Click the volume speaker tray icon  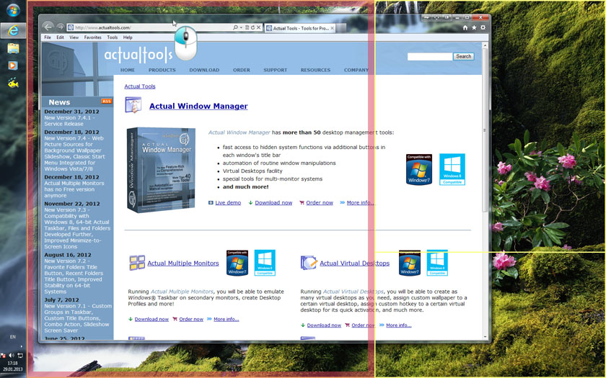pos(12,355)
